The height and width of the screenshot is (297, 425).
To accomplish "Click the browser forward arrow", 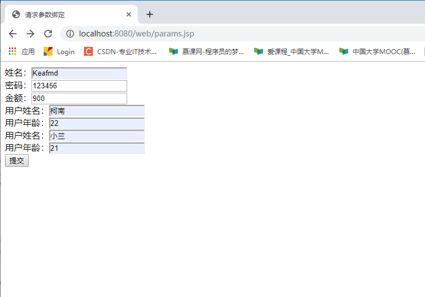I will (30, 34).
